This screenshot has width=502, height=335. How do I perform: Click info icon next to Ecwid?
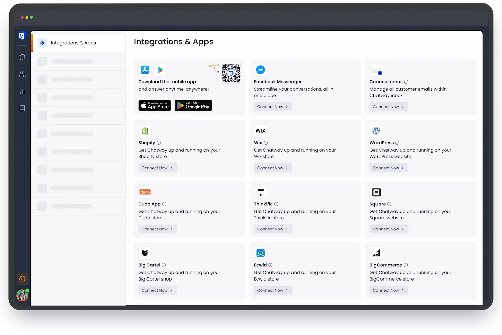pyautogui.click(x=270, y=265)
